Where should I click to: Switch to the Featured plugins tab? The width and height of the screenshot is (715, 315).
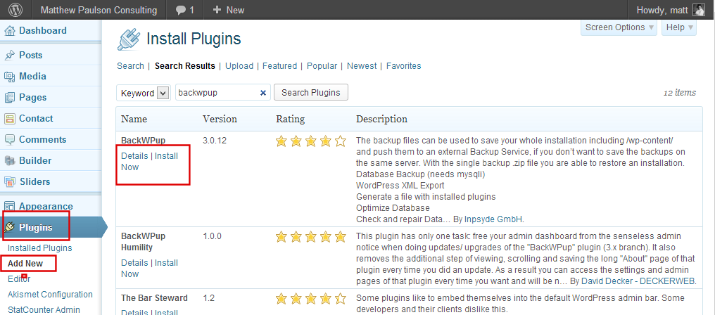coord(279,66)
